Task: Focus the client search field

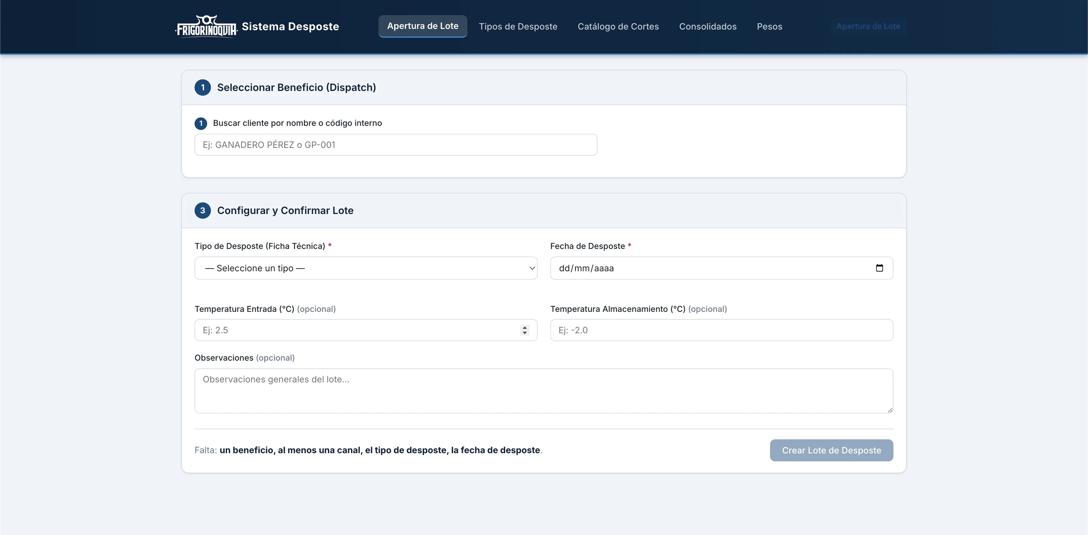Action: (396, 145)
